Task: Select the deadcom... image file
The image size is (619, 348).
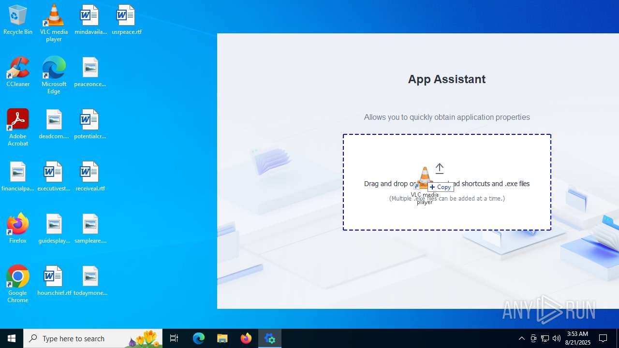Action: (54, 125)
